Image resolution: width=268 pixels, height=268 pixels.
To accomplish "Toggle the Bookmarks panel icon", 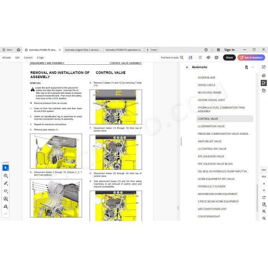I will (264, 83).
